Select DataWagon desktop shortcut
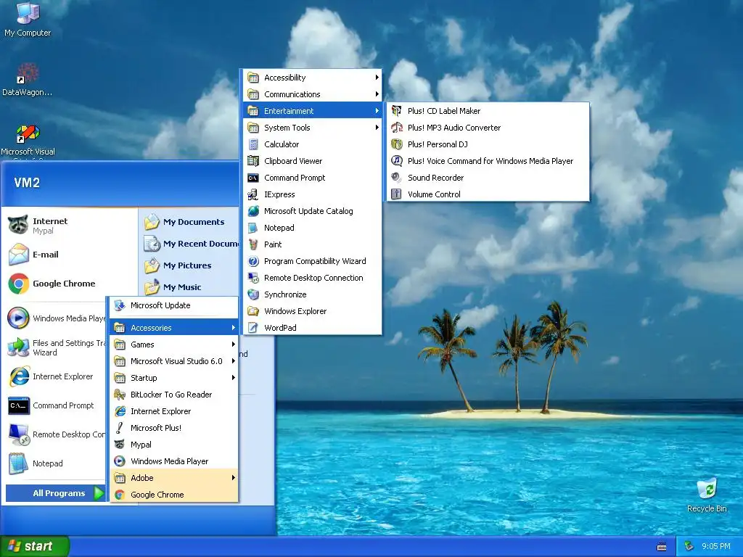 pyautogui.click(x=27, y=80)
